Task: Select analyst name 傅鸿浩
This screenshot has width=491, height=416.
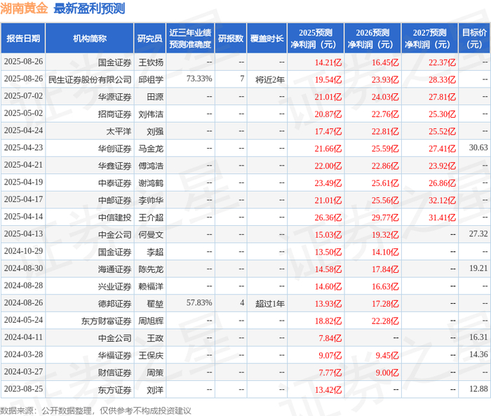Action: pyautogui.click(x=151, y=166)
